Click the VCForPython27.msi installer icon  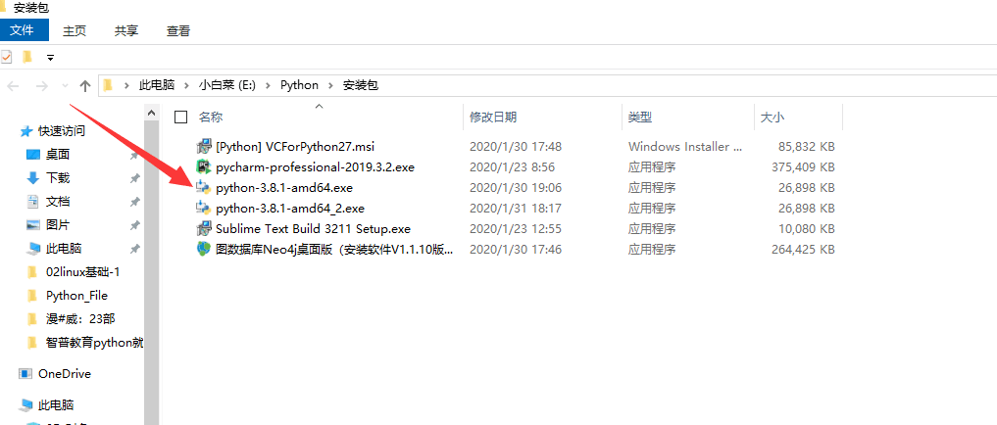pyautogui.click(x=204, y=147)
